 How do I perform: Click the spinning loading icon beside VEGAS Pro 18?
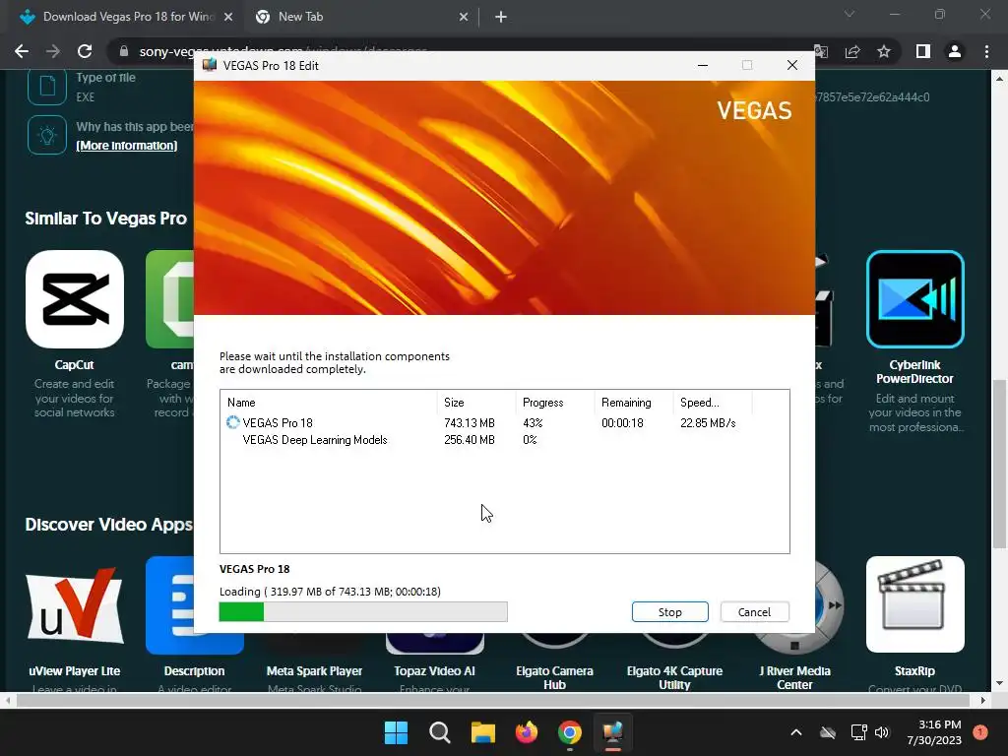point(232,422)
